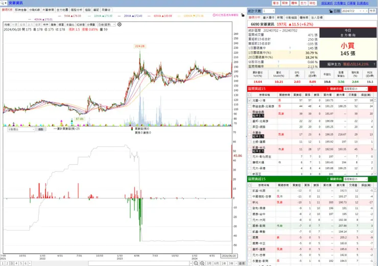Click bottom horizontal chart scrollbar
Viewport: 378px width, 266px height.
pos(138,263)
